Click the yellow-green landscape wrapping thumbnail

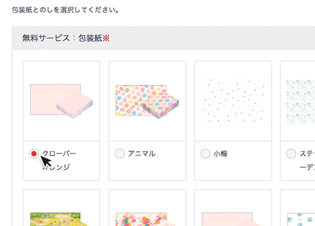click(x=57, y=219)
